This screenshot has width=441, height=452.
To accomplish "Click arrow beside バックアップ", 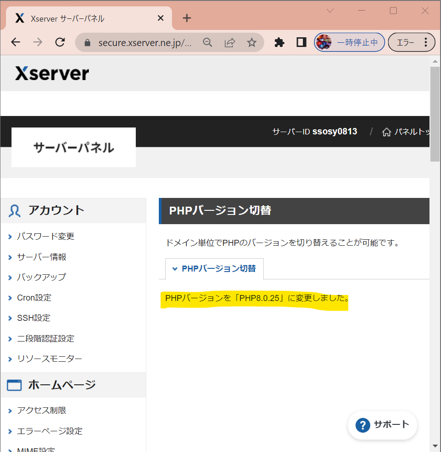I will coord(10,278).
